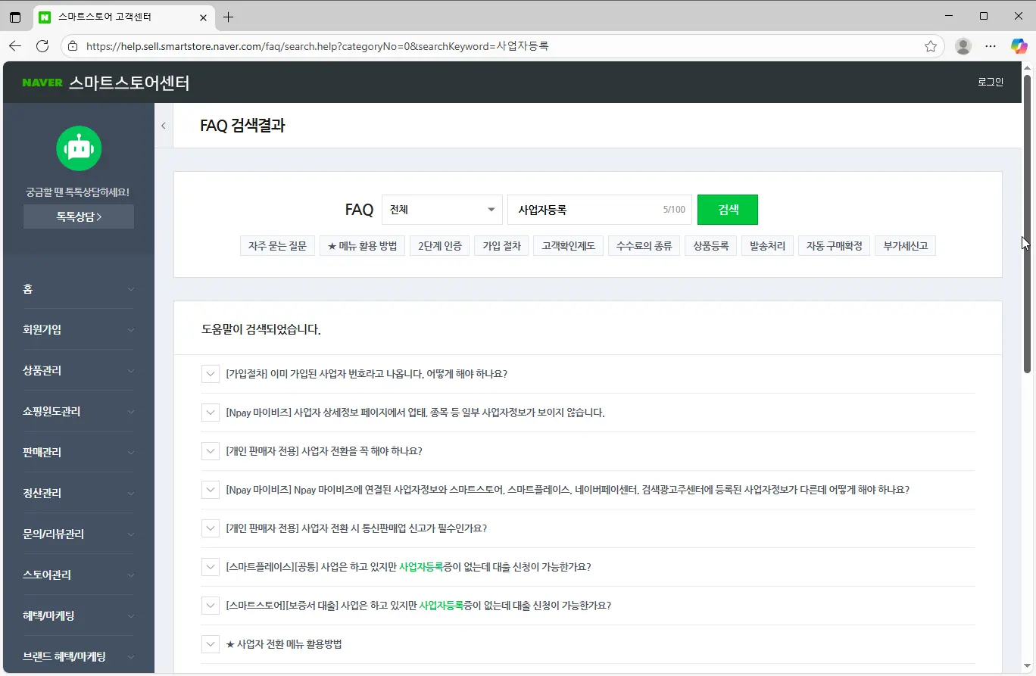The width and height of the screenshot is (1036, 676).
Task: Expand FAQ about Npay 마이비즈에 연결된 사업자정보
Action: [211, 490]
